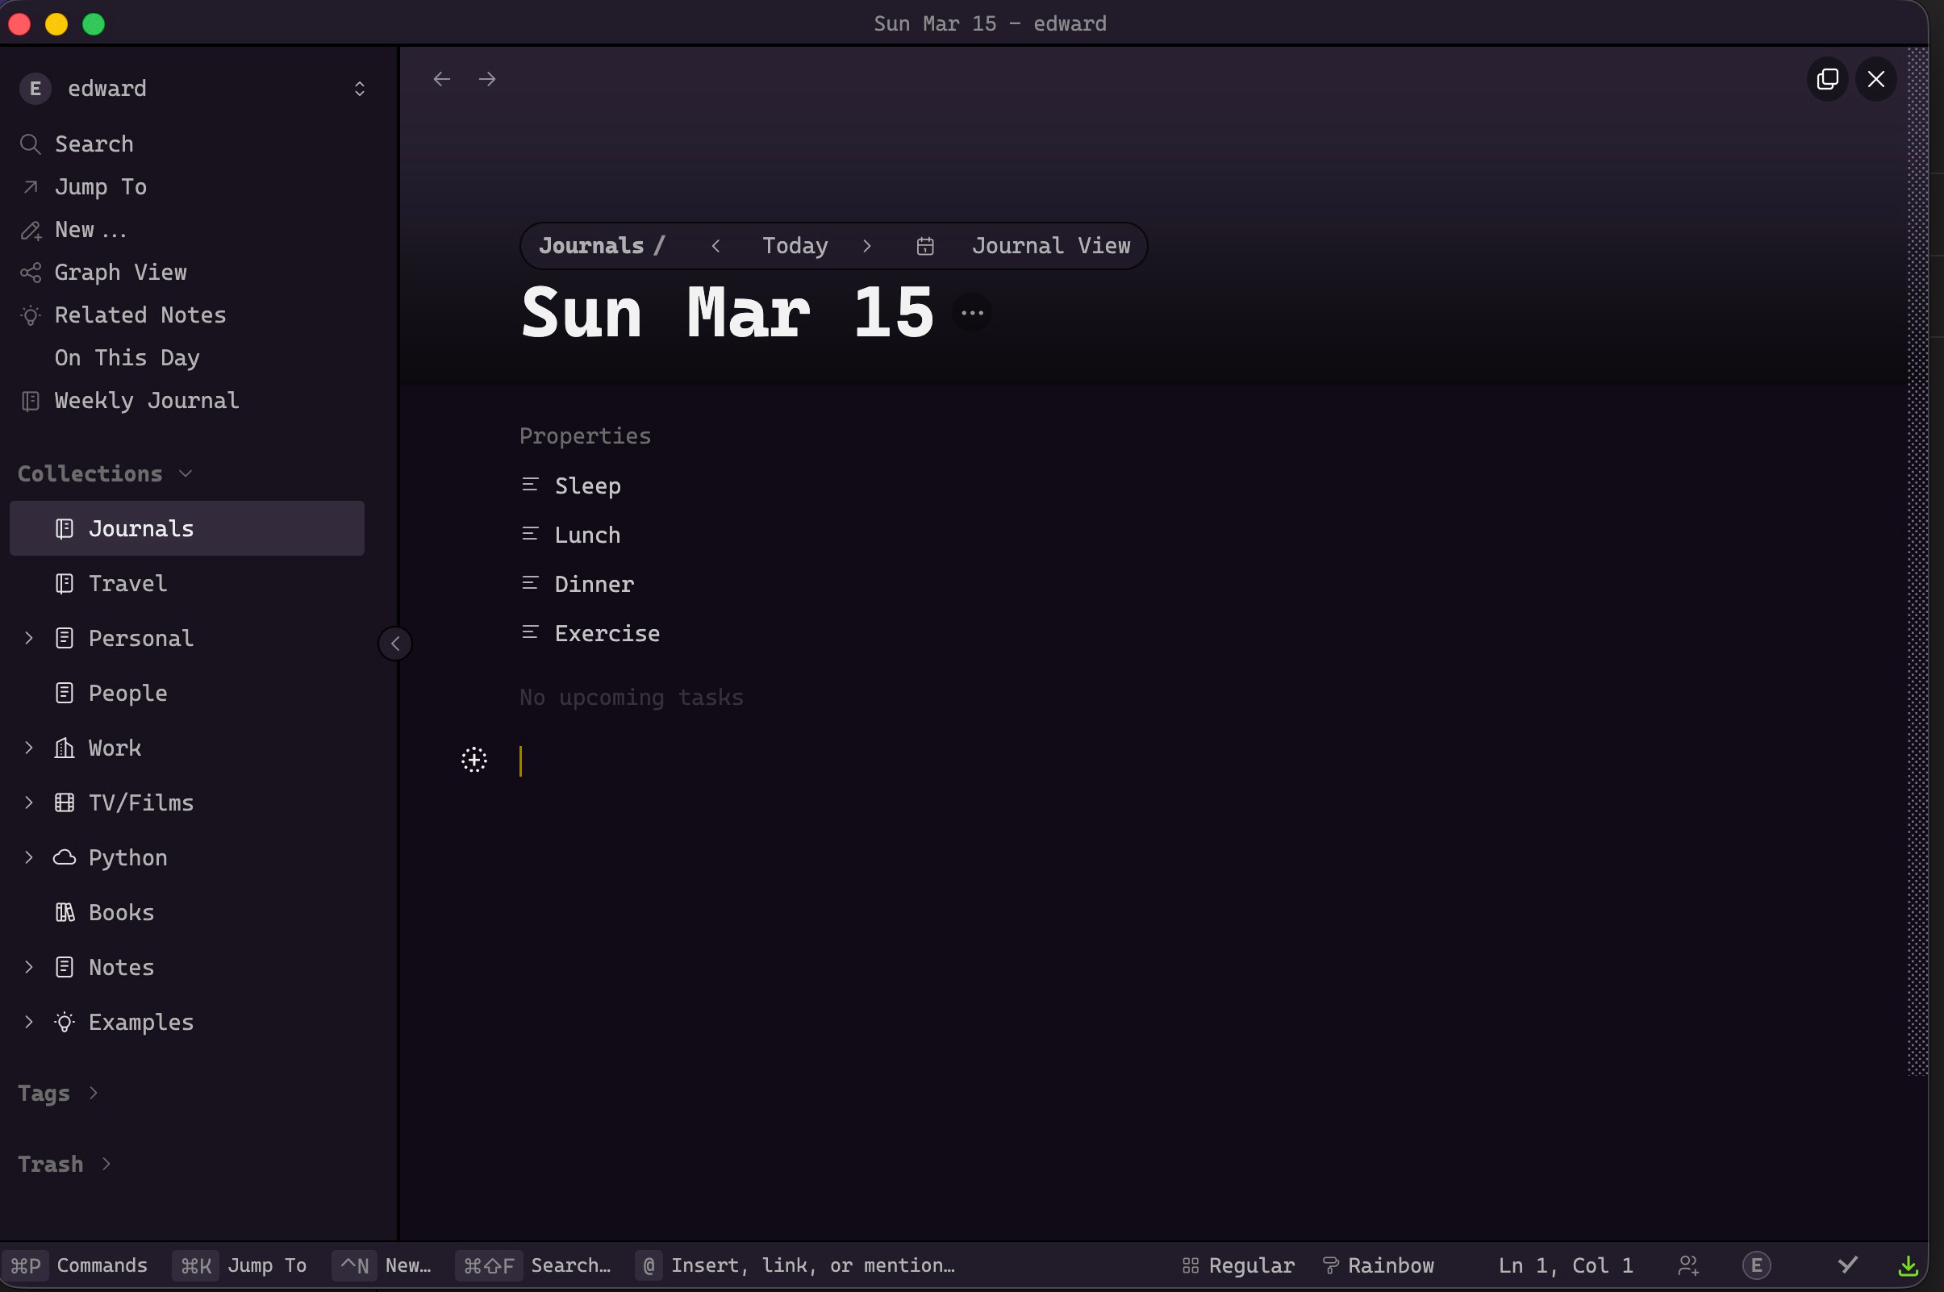Collapse the sidebar with the chevron handle
The width and height of the screenshot is (1944, 1292).
394,644
